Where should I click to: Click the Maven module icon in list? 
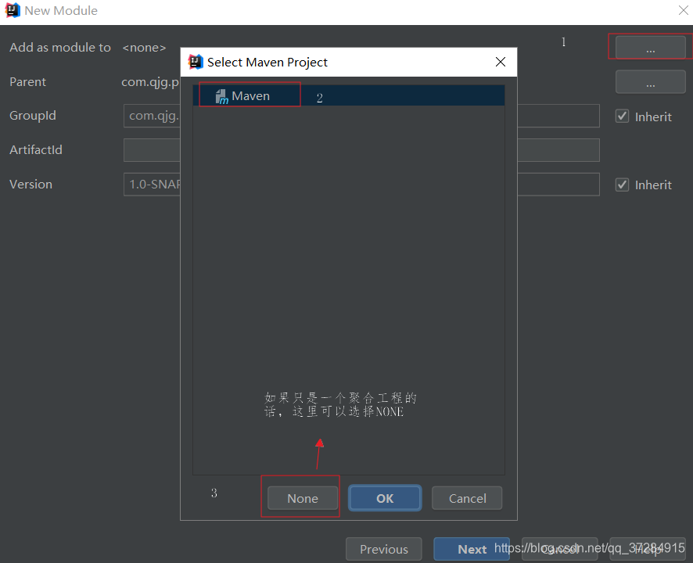click(x=221, y=97)
